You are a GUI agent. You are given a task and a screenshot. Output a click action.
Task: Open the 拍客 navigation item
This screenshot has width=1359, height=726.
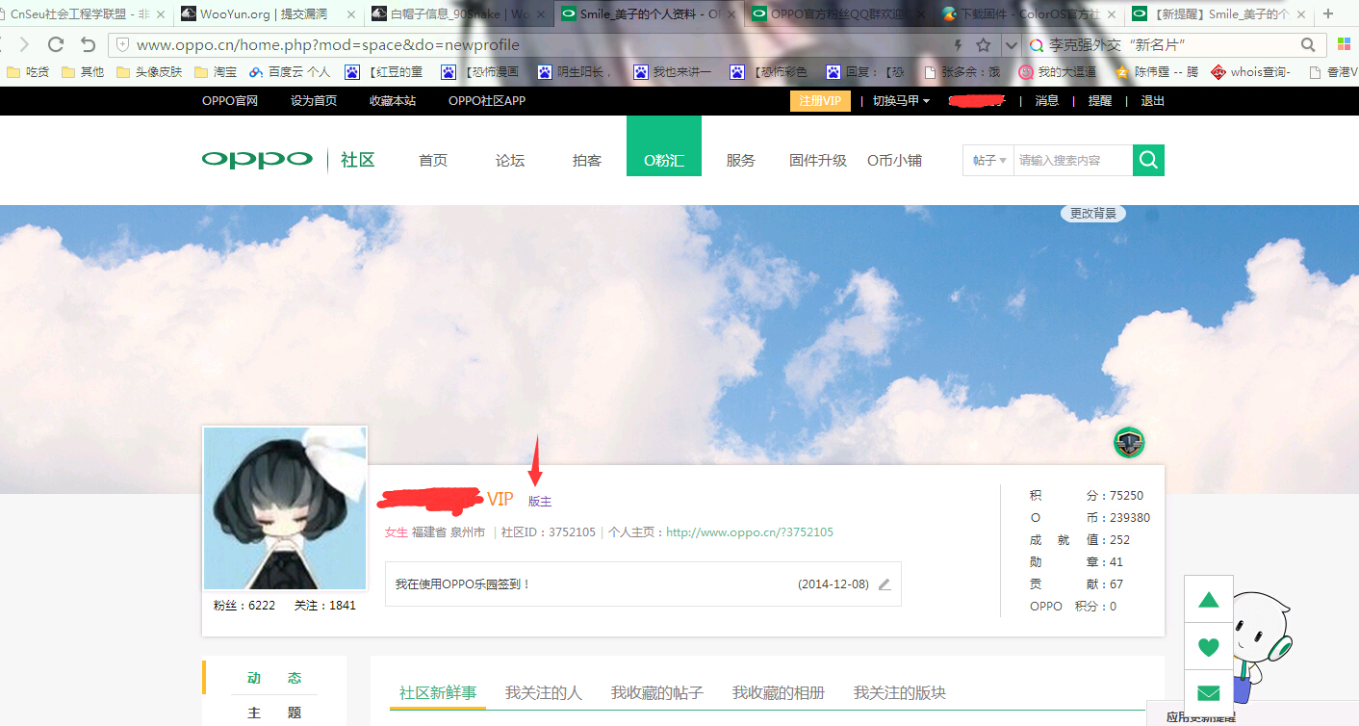(x=587, y=161)
